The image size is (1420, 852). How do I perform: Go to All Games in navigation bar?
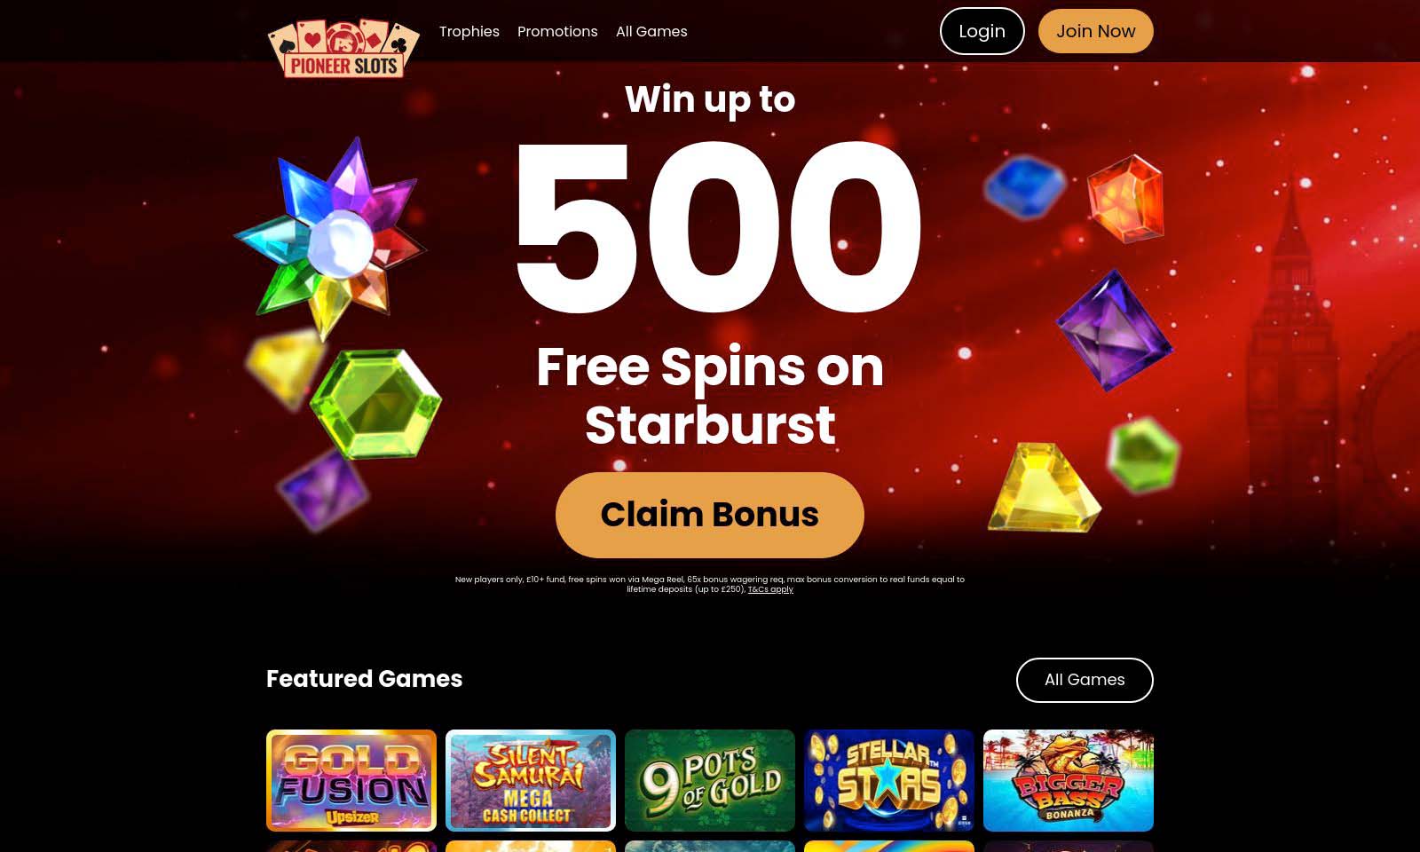tap(651, 31)
